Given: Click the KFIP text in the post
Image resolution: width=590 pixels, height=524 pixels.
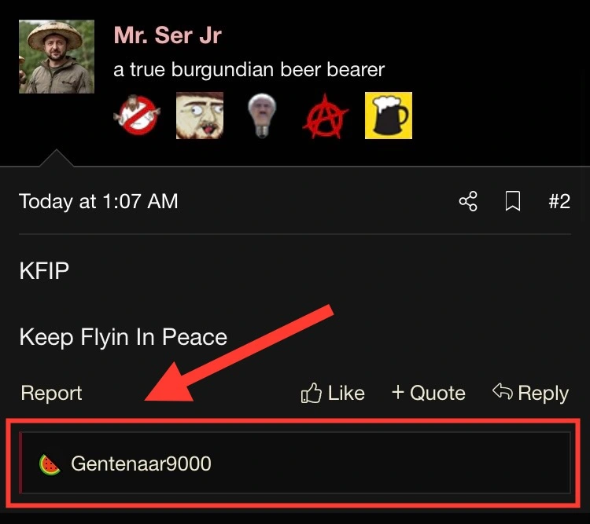Looking at the screenshot, I should pyautogui.click(x=44, y=270).
